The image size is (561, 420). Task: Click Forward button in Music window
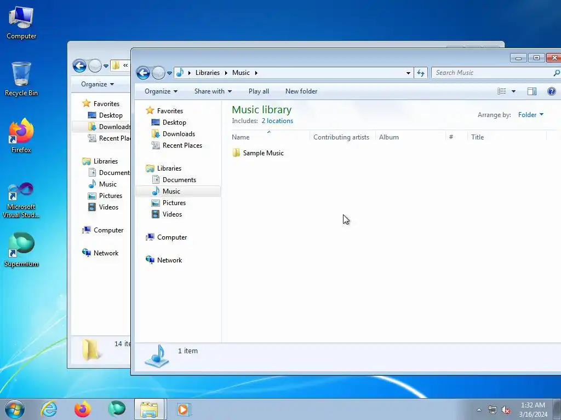click(x=158, y=73)
